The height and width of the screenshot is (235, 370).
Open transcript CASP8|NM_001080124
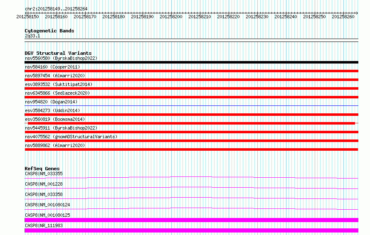click(47, 205)
